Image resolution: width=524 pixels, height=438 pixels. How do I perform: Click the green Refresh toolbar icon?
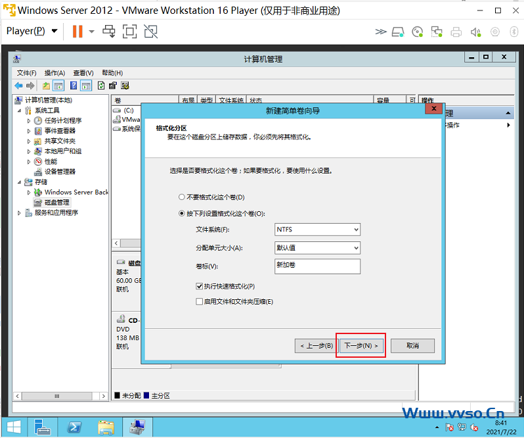tap(101, 86)
